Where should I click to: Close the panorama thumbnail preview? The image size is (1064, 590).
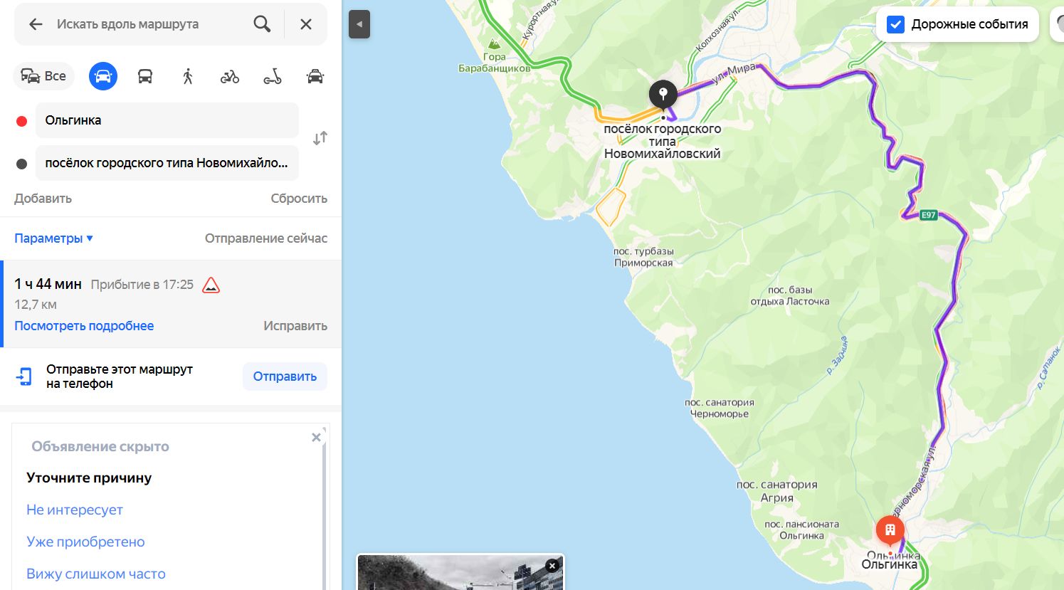point(552,566)
